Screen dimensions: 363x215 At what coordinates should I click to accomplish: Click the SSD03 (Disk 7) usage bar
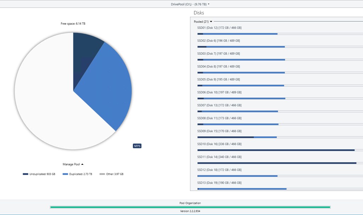click(241, 60)
